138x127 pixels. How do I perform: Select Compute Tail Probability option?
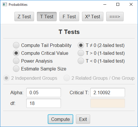tap(42, 45)
